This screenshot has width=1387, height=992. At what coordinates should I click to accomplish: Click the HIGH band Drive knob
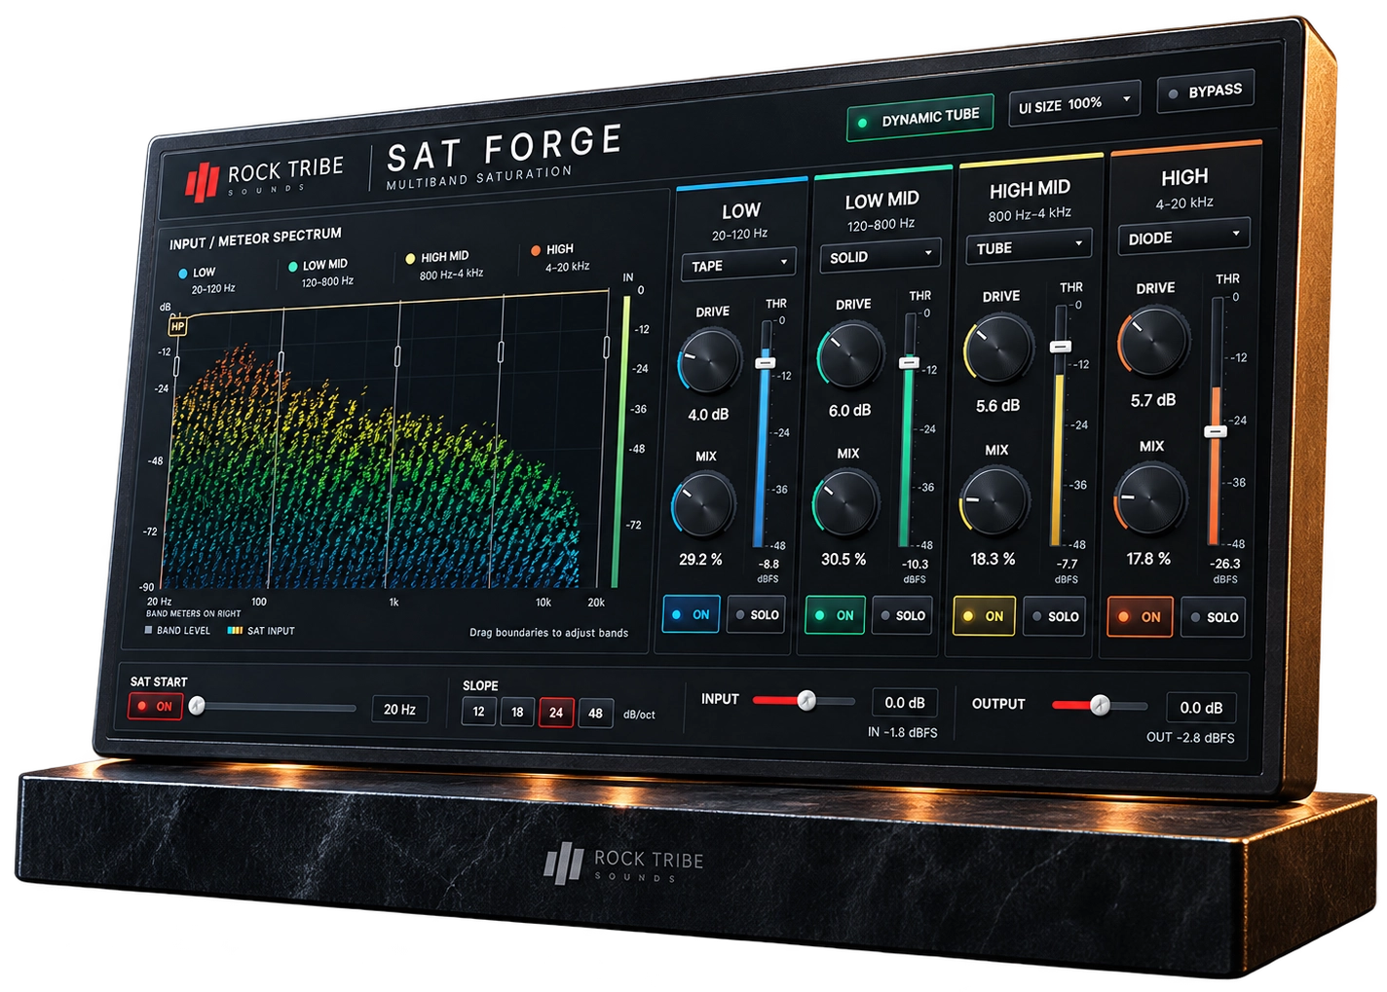click(x=1153, y=342)
